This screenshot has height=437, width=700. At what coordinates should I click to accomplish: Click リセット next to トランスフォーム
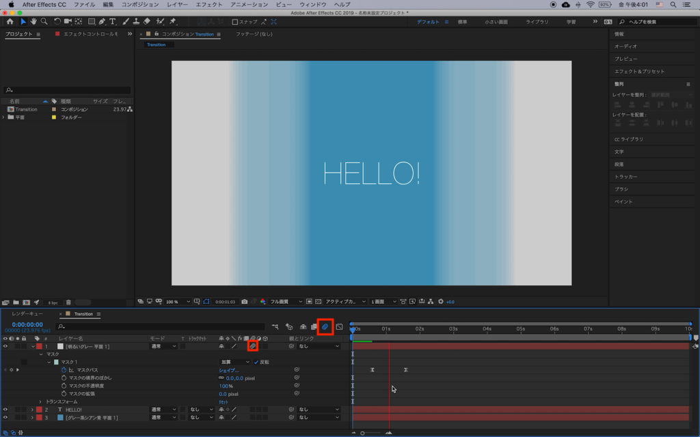click(224, 402)
